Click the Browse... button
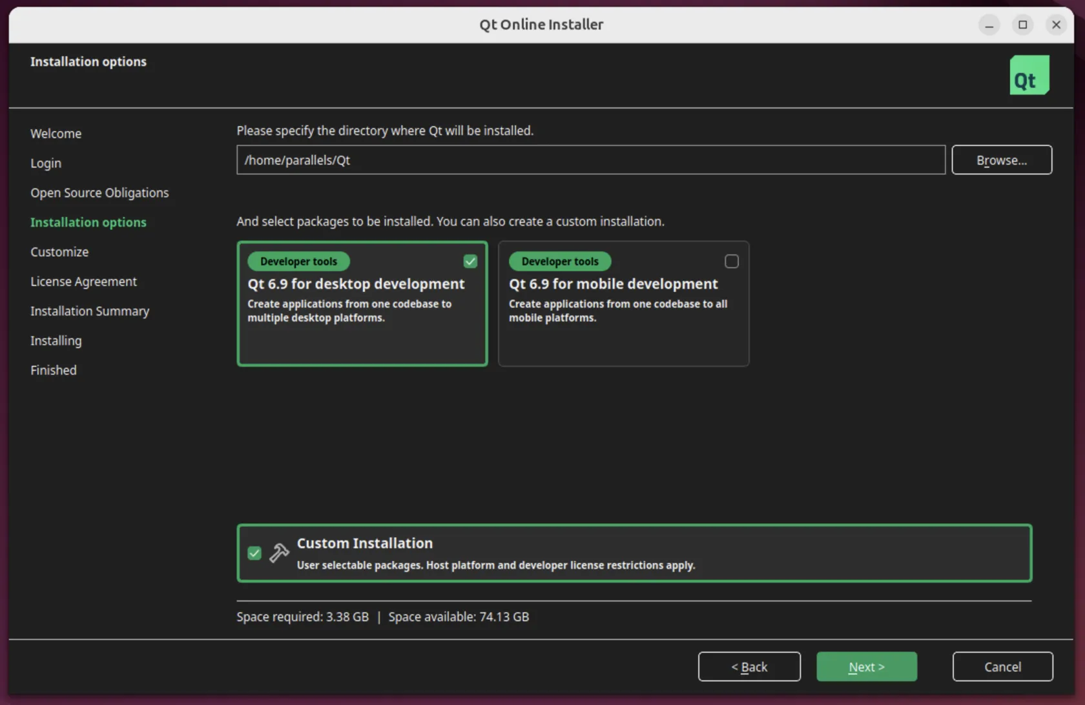 (1001, 160)
